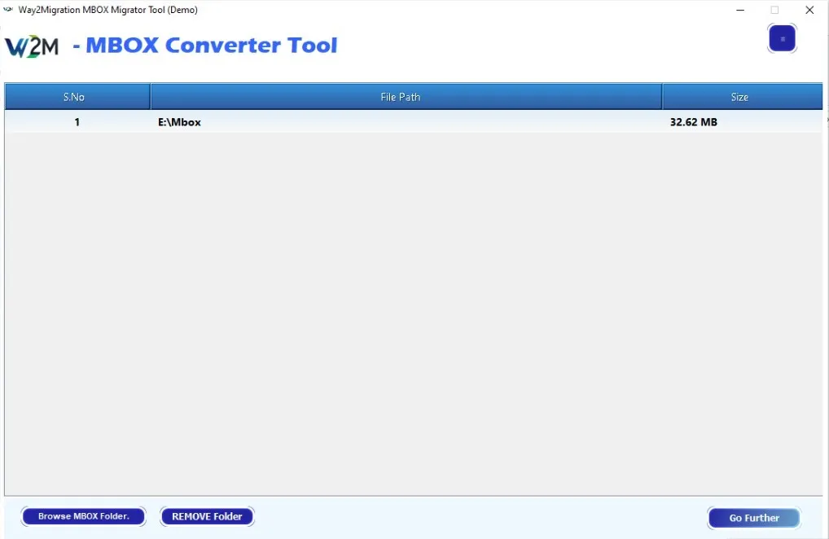The height and width of the screenshot is (539, 829).
Task: Click the W2M logo
Action: click(x=33, y=46)
